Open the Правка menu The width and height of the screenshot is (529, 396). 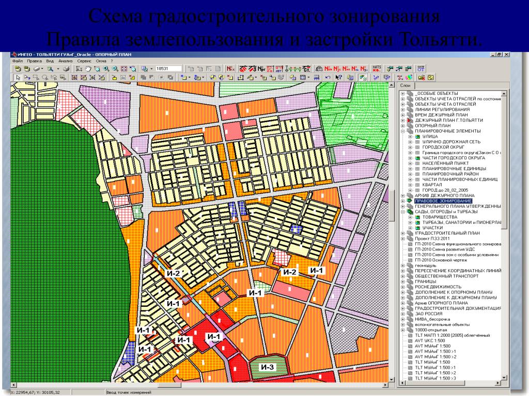tap(34, 61)
